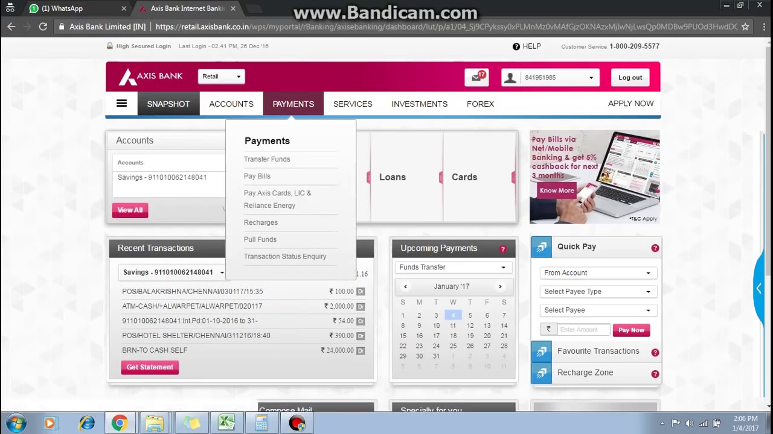Click the HELP question mark icon
The image size is (773, 434).
pyautogui.click(x=516, y=46)
